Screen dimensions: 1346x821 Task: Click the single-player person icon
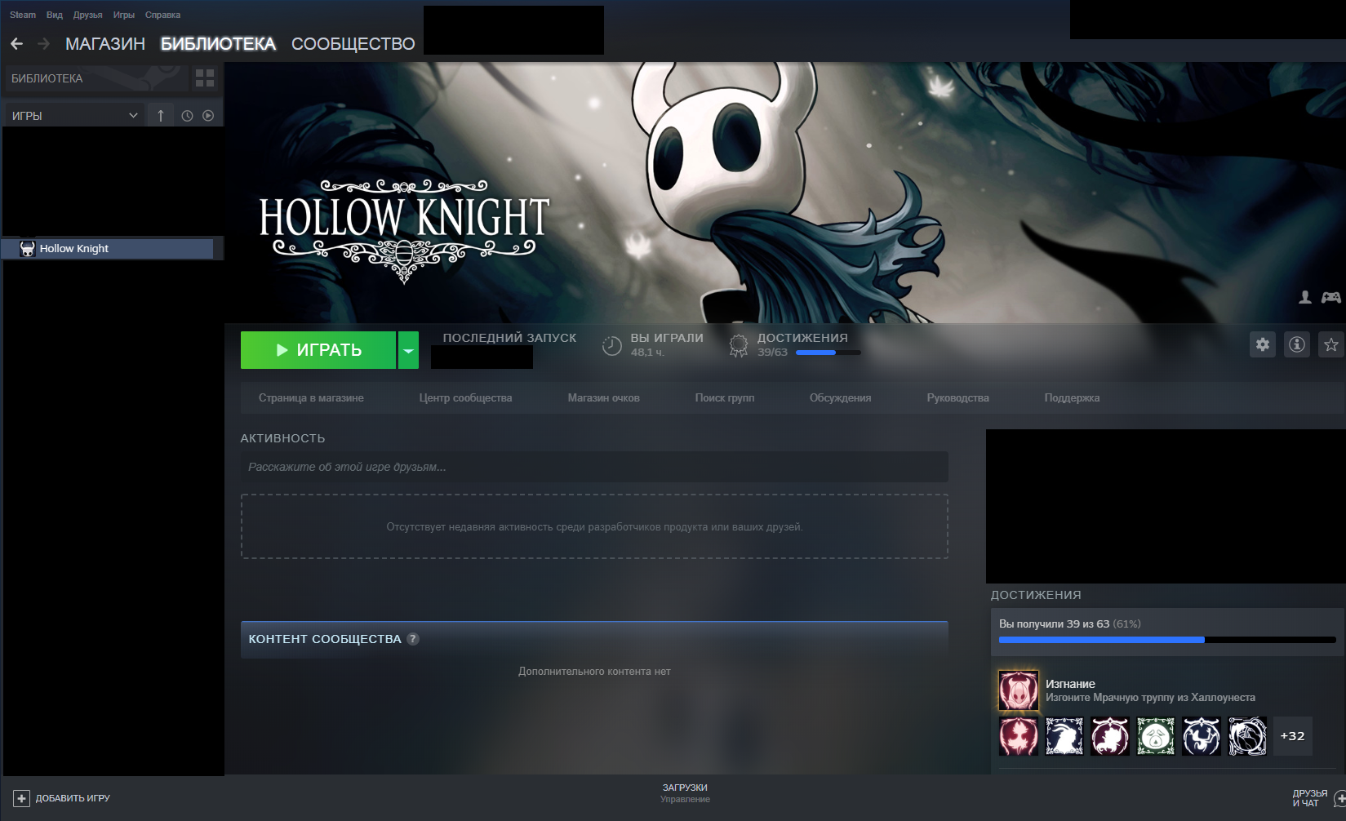point(1305,297)
